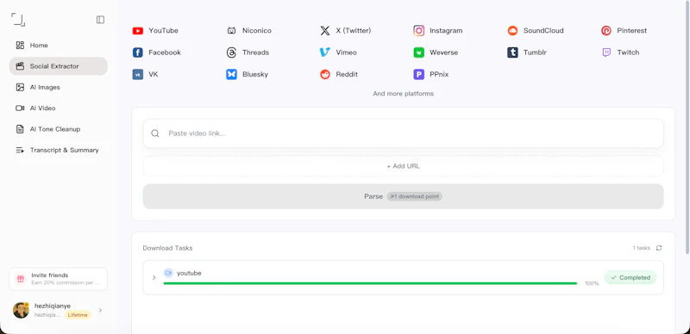Viewport: 690px width, 334px height.
Task: Click the '1 tasks' counter text
Action: click(x=641, y=248)
